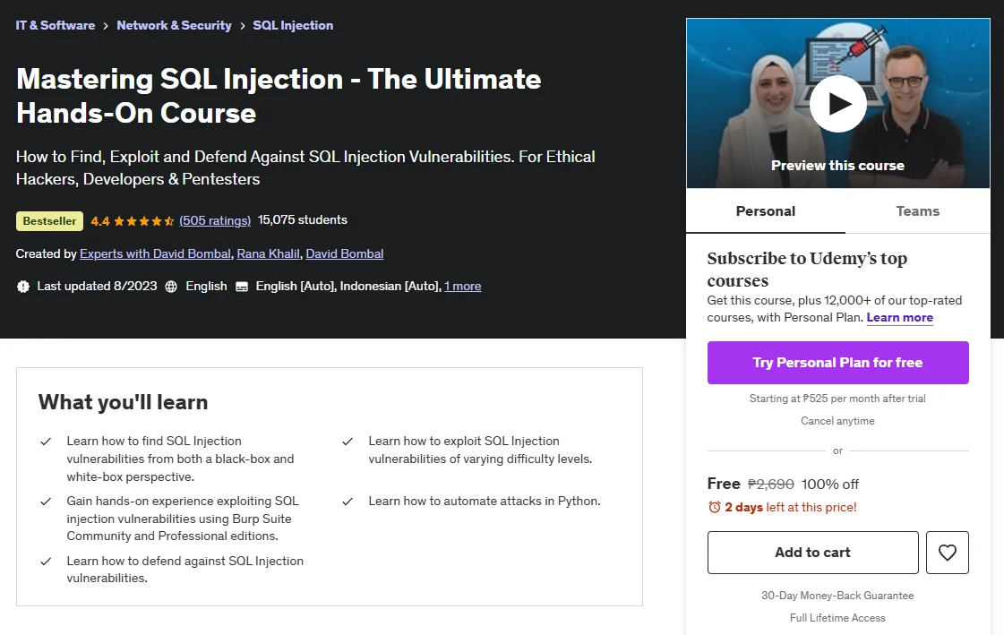
Task: Click chevron after IT & Software breadcrumb
Action: click(x=106, y=26)
